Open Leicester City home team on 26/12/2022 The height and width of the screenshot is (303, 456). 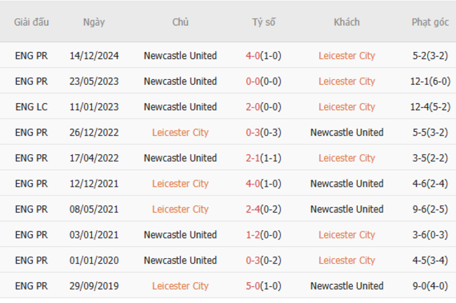pos(180,133)
